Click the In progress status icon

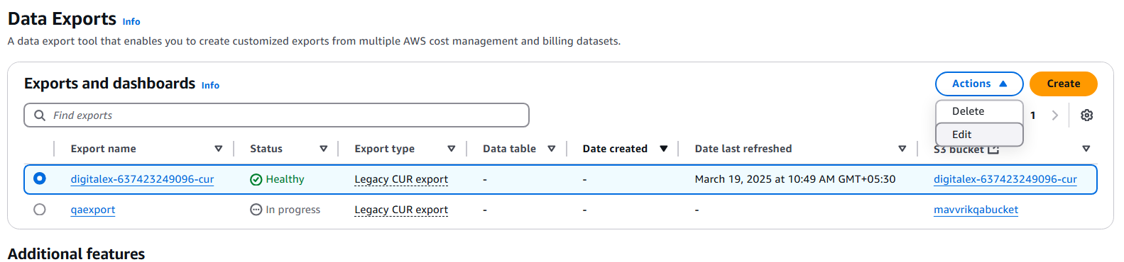[256, 210]
